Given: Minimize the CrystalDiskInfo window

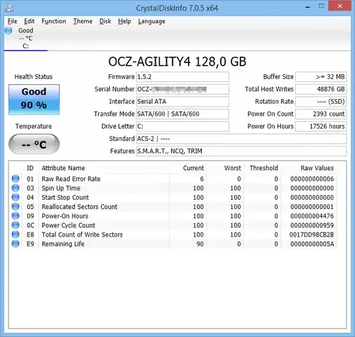Looking at the screenshot, I should [x=308, y=7].
